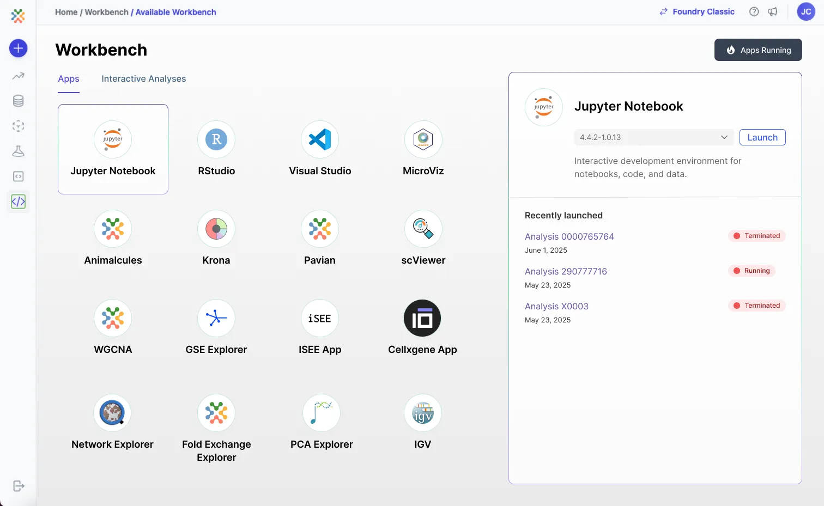Open the code window icon in sidebar

18,176
